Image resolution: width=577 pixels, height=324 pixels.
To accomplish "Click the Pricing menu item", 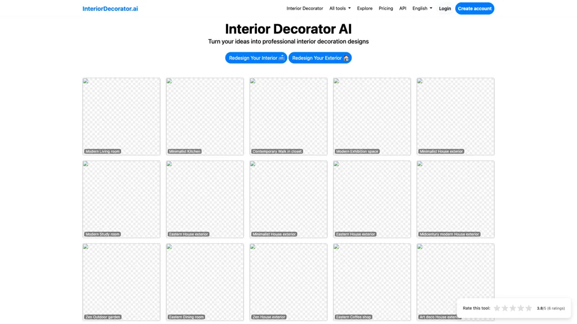I will (385, 8).
